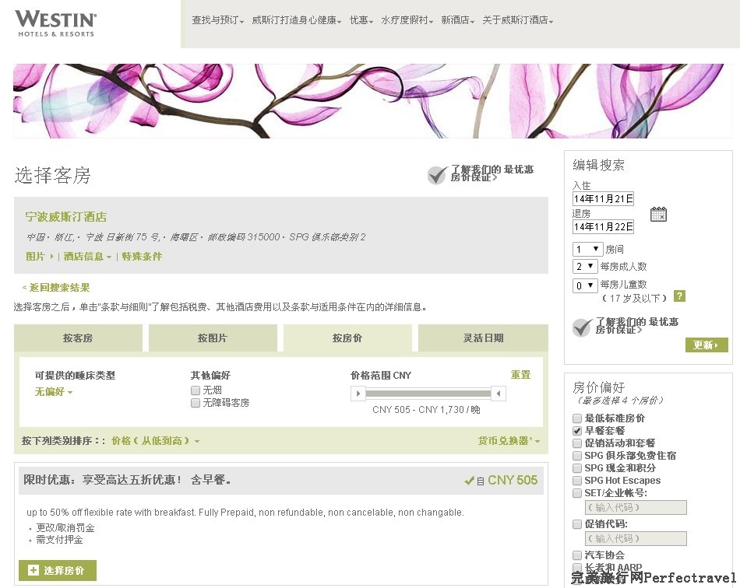Open the sort by 价格（从低到高） dropdown
740x588 pixels.
click(155, 441)
